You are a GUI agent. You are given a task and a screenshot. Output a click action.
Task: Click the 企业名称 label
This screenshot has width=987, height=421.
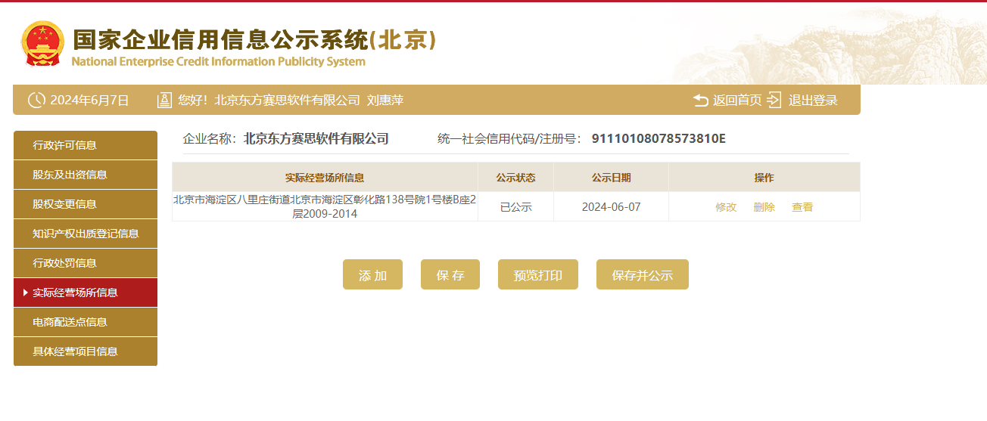(x=210, y=138)
